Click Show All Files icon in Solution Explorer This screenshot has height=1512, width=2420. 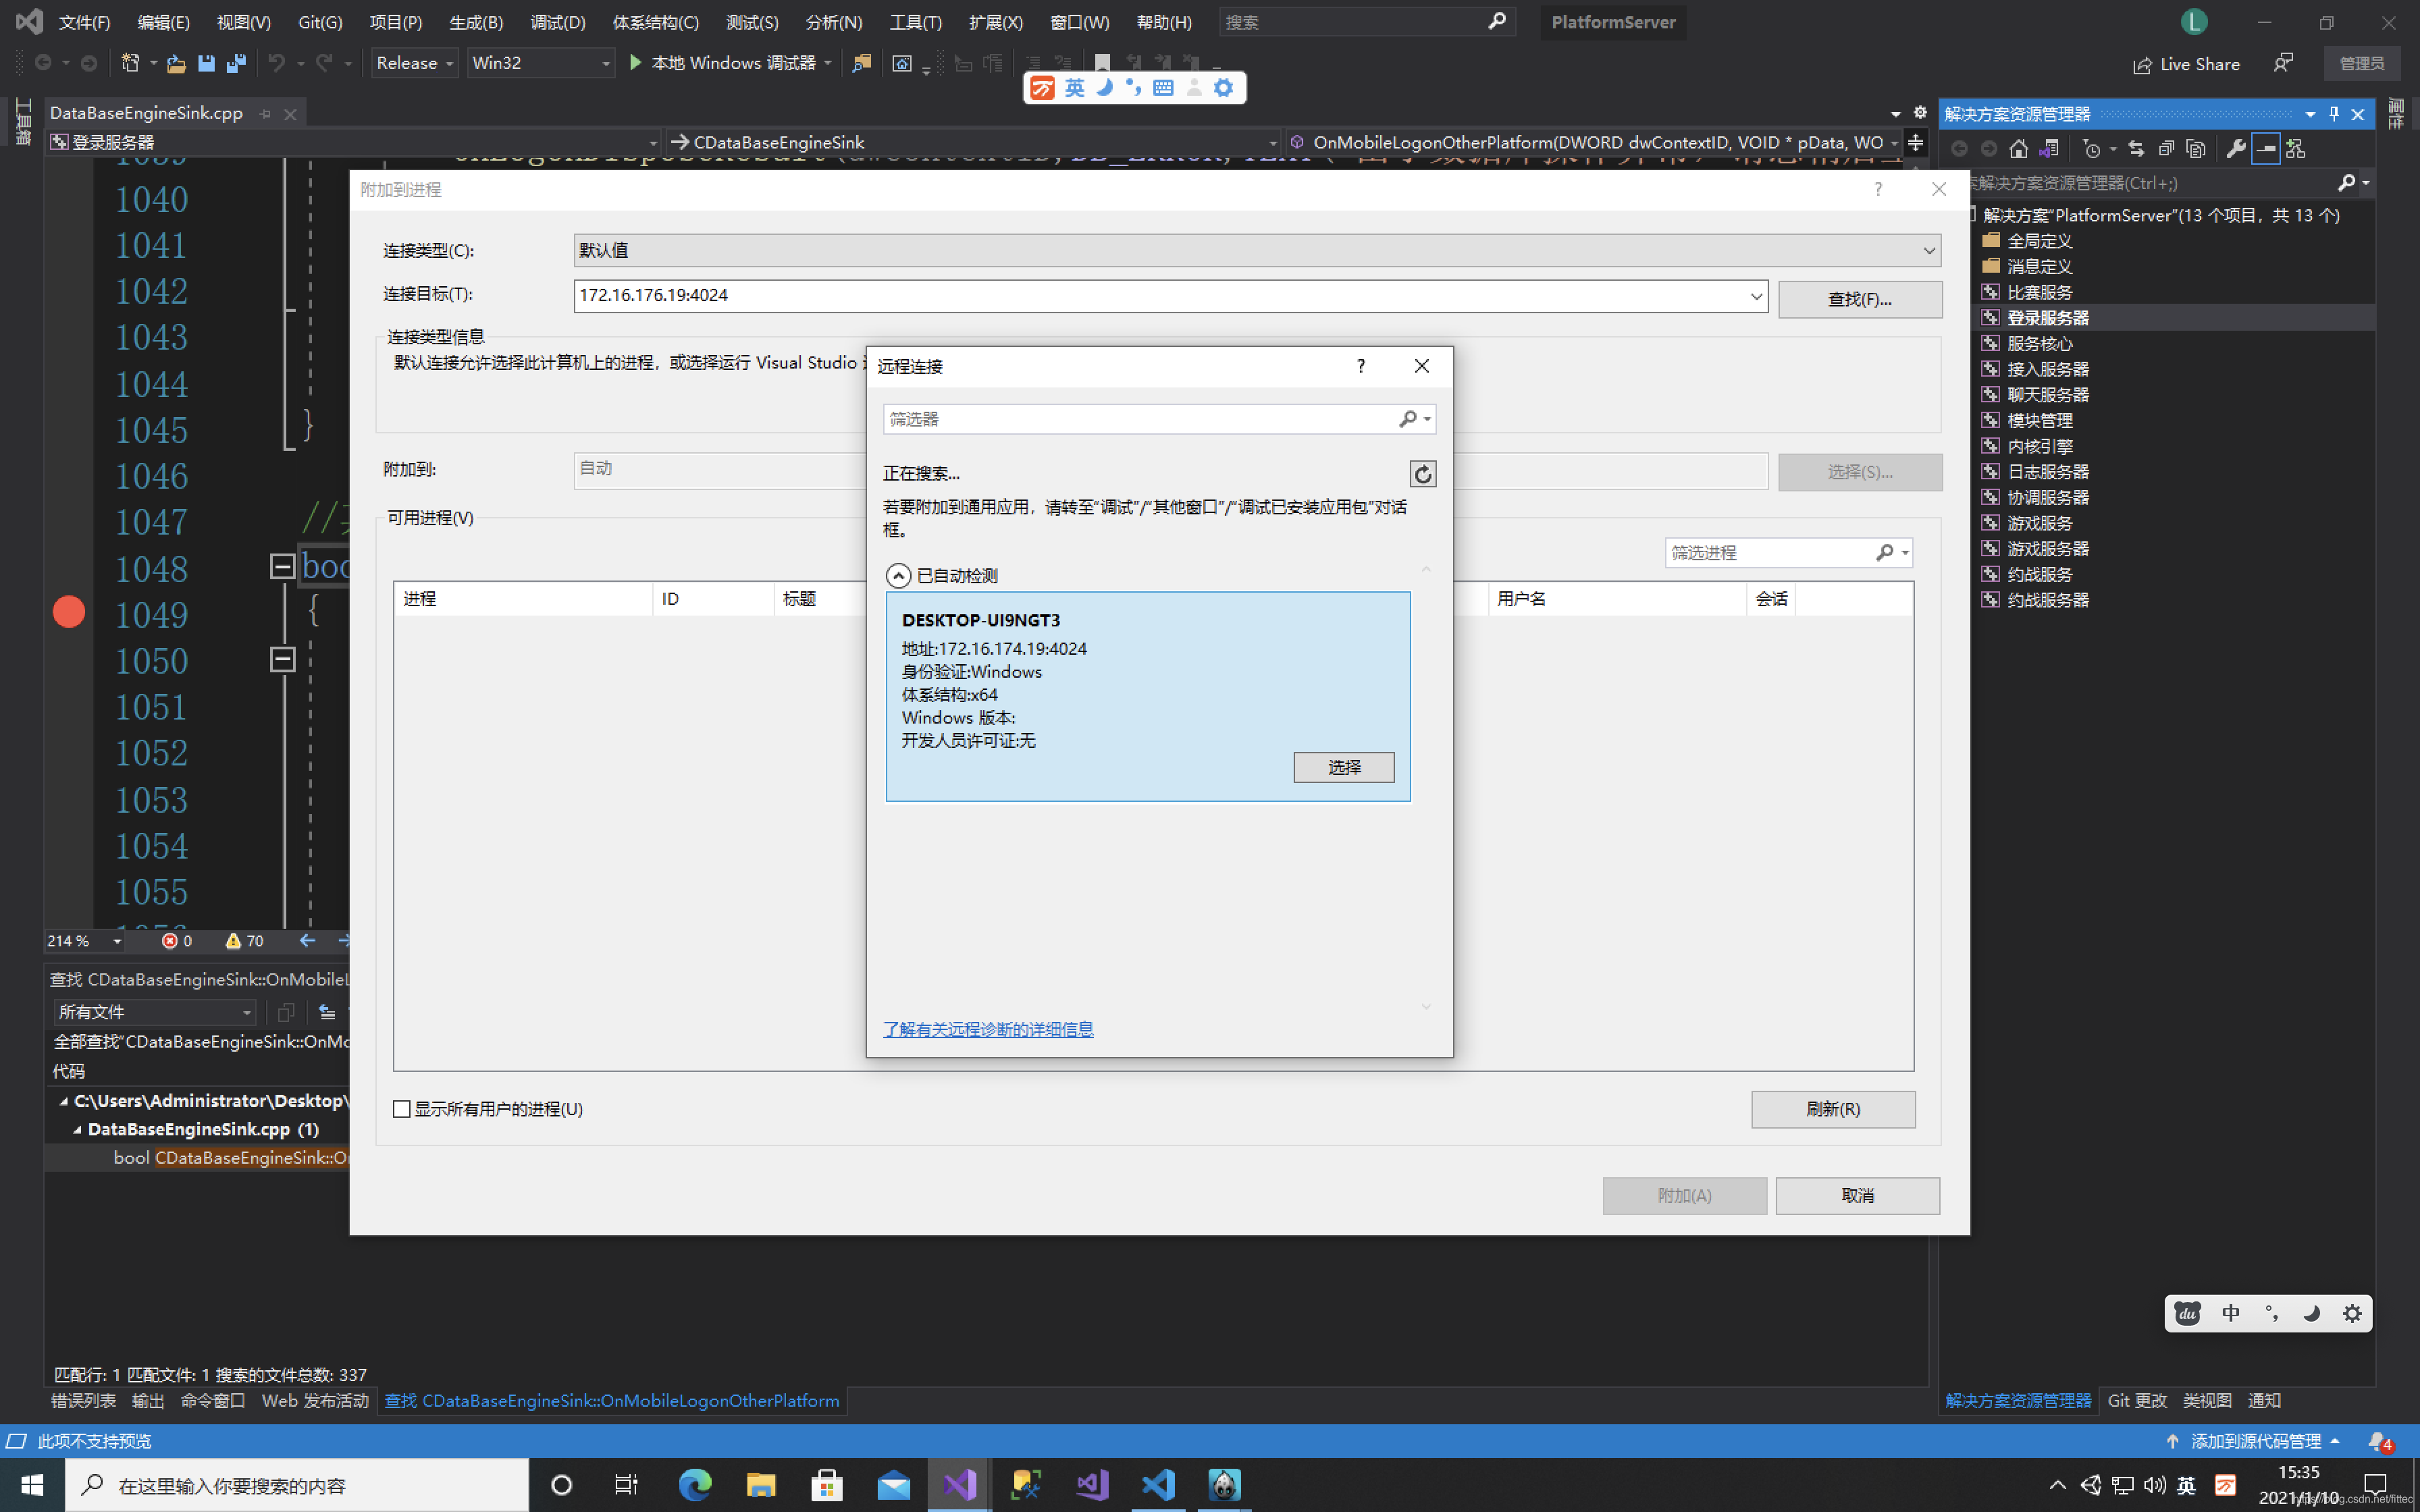pyautogui.click(x=2196, y=149)
